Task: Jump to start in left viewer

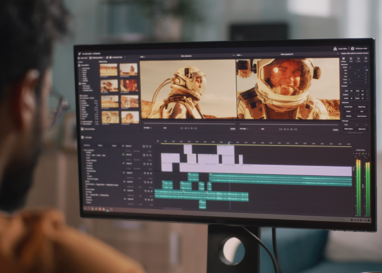Action: (182, 128)
